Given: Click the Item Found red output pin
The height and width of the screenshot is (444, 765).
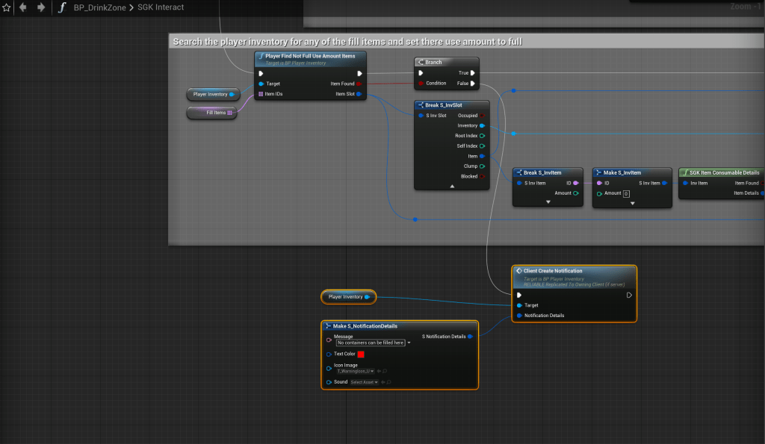Looking at the screenshot, I should [x=359, y=84].
